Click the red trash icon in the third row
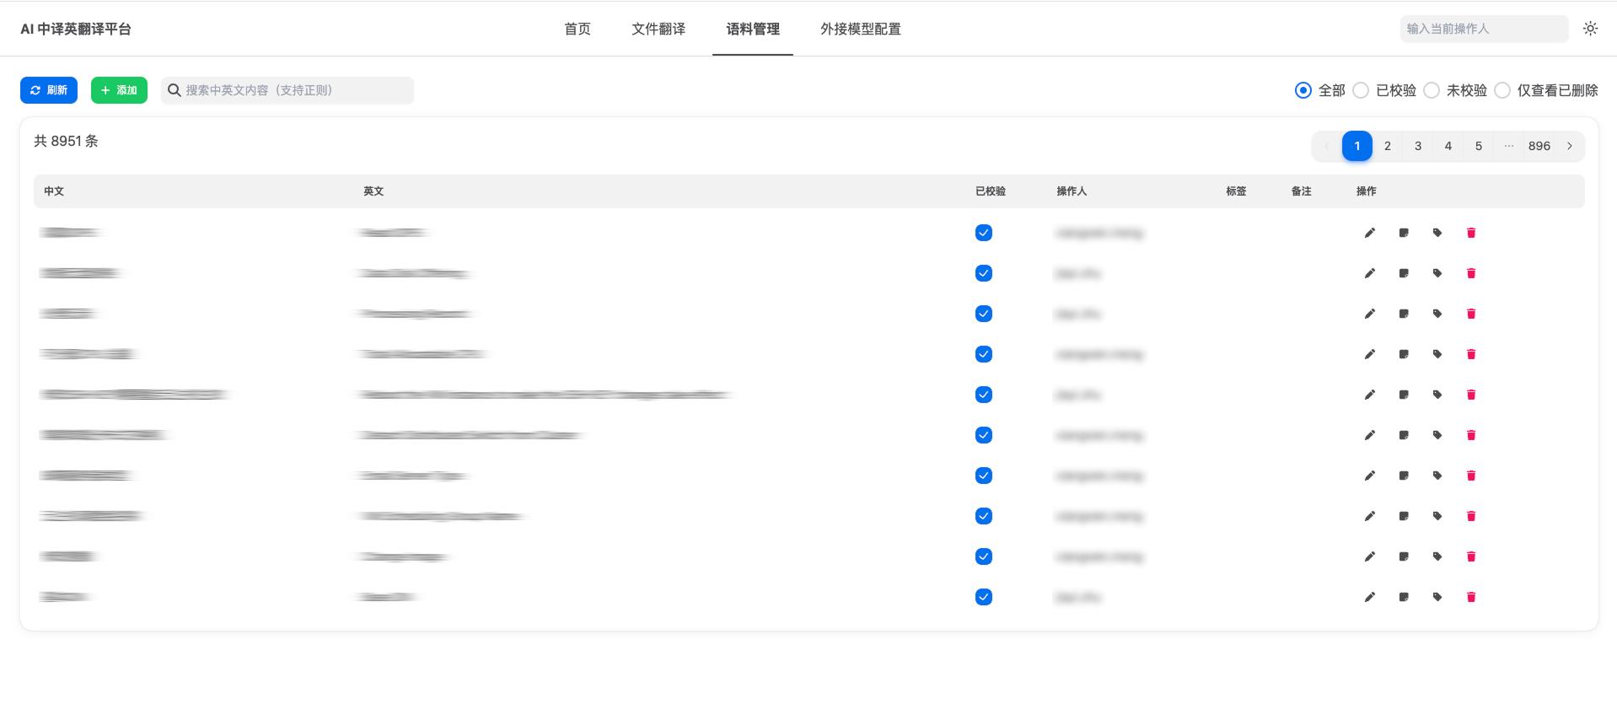 tap(1471, 314)
